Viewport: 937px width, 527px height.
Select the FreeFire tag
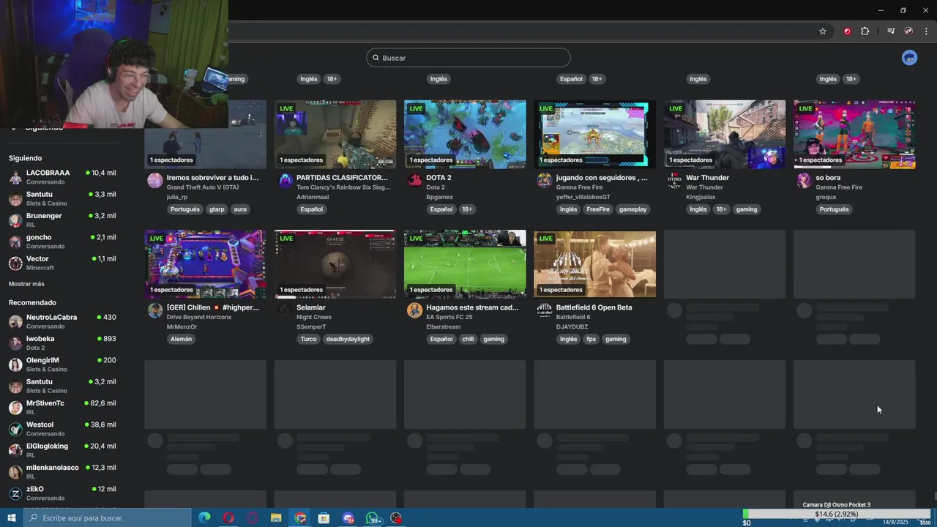tap(598, 209)
